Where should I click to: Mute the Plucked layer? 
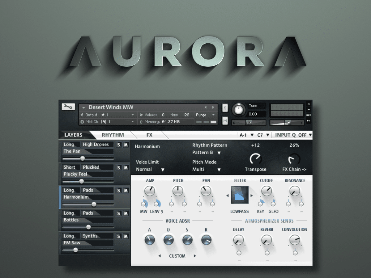click(126, 167)
